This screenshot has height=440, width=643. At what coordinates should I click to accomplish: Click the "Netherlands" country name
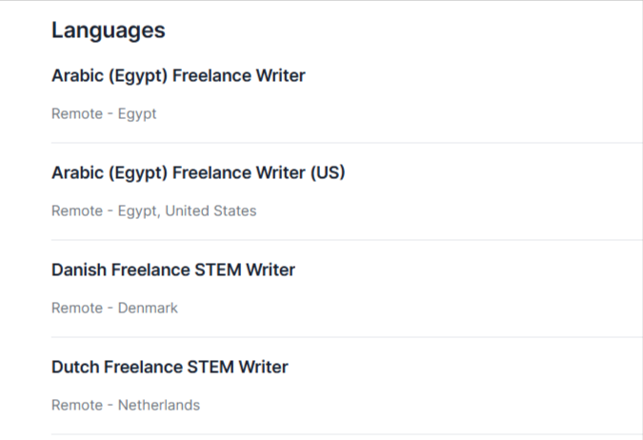[159, 405]
